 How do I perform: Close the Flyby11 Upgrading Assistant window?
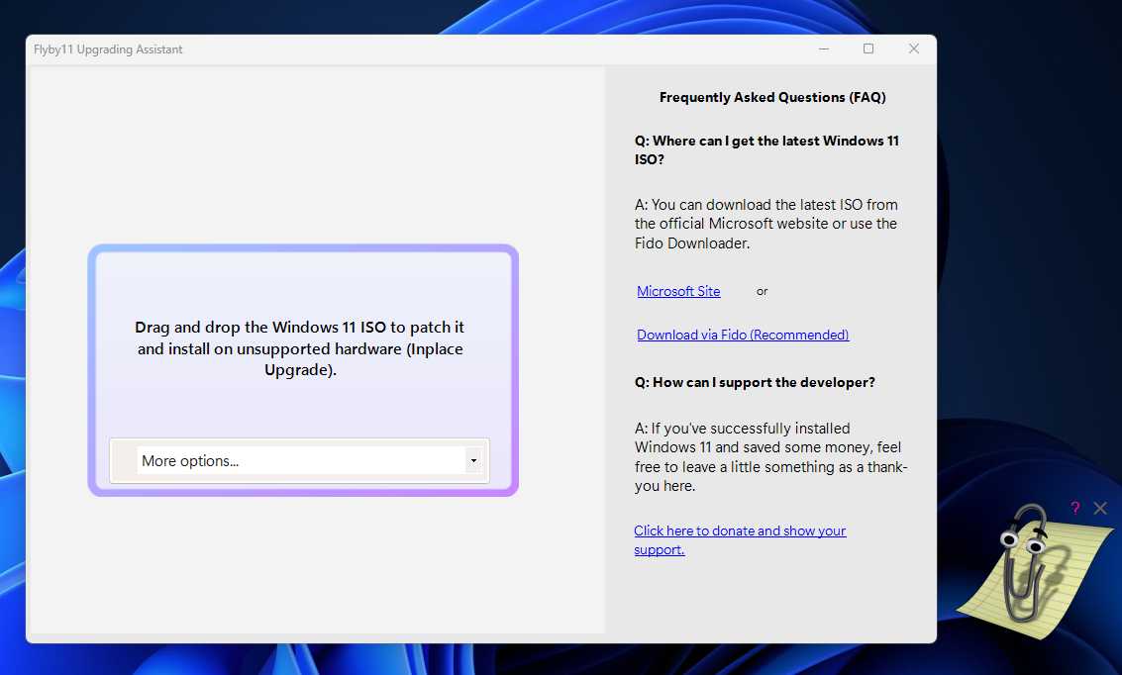[914, 48]
